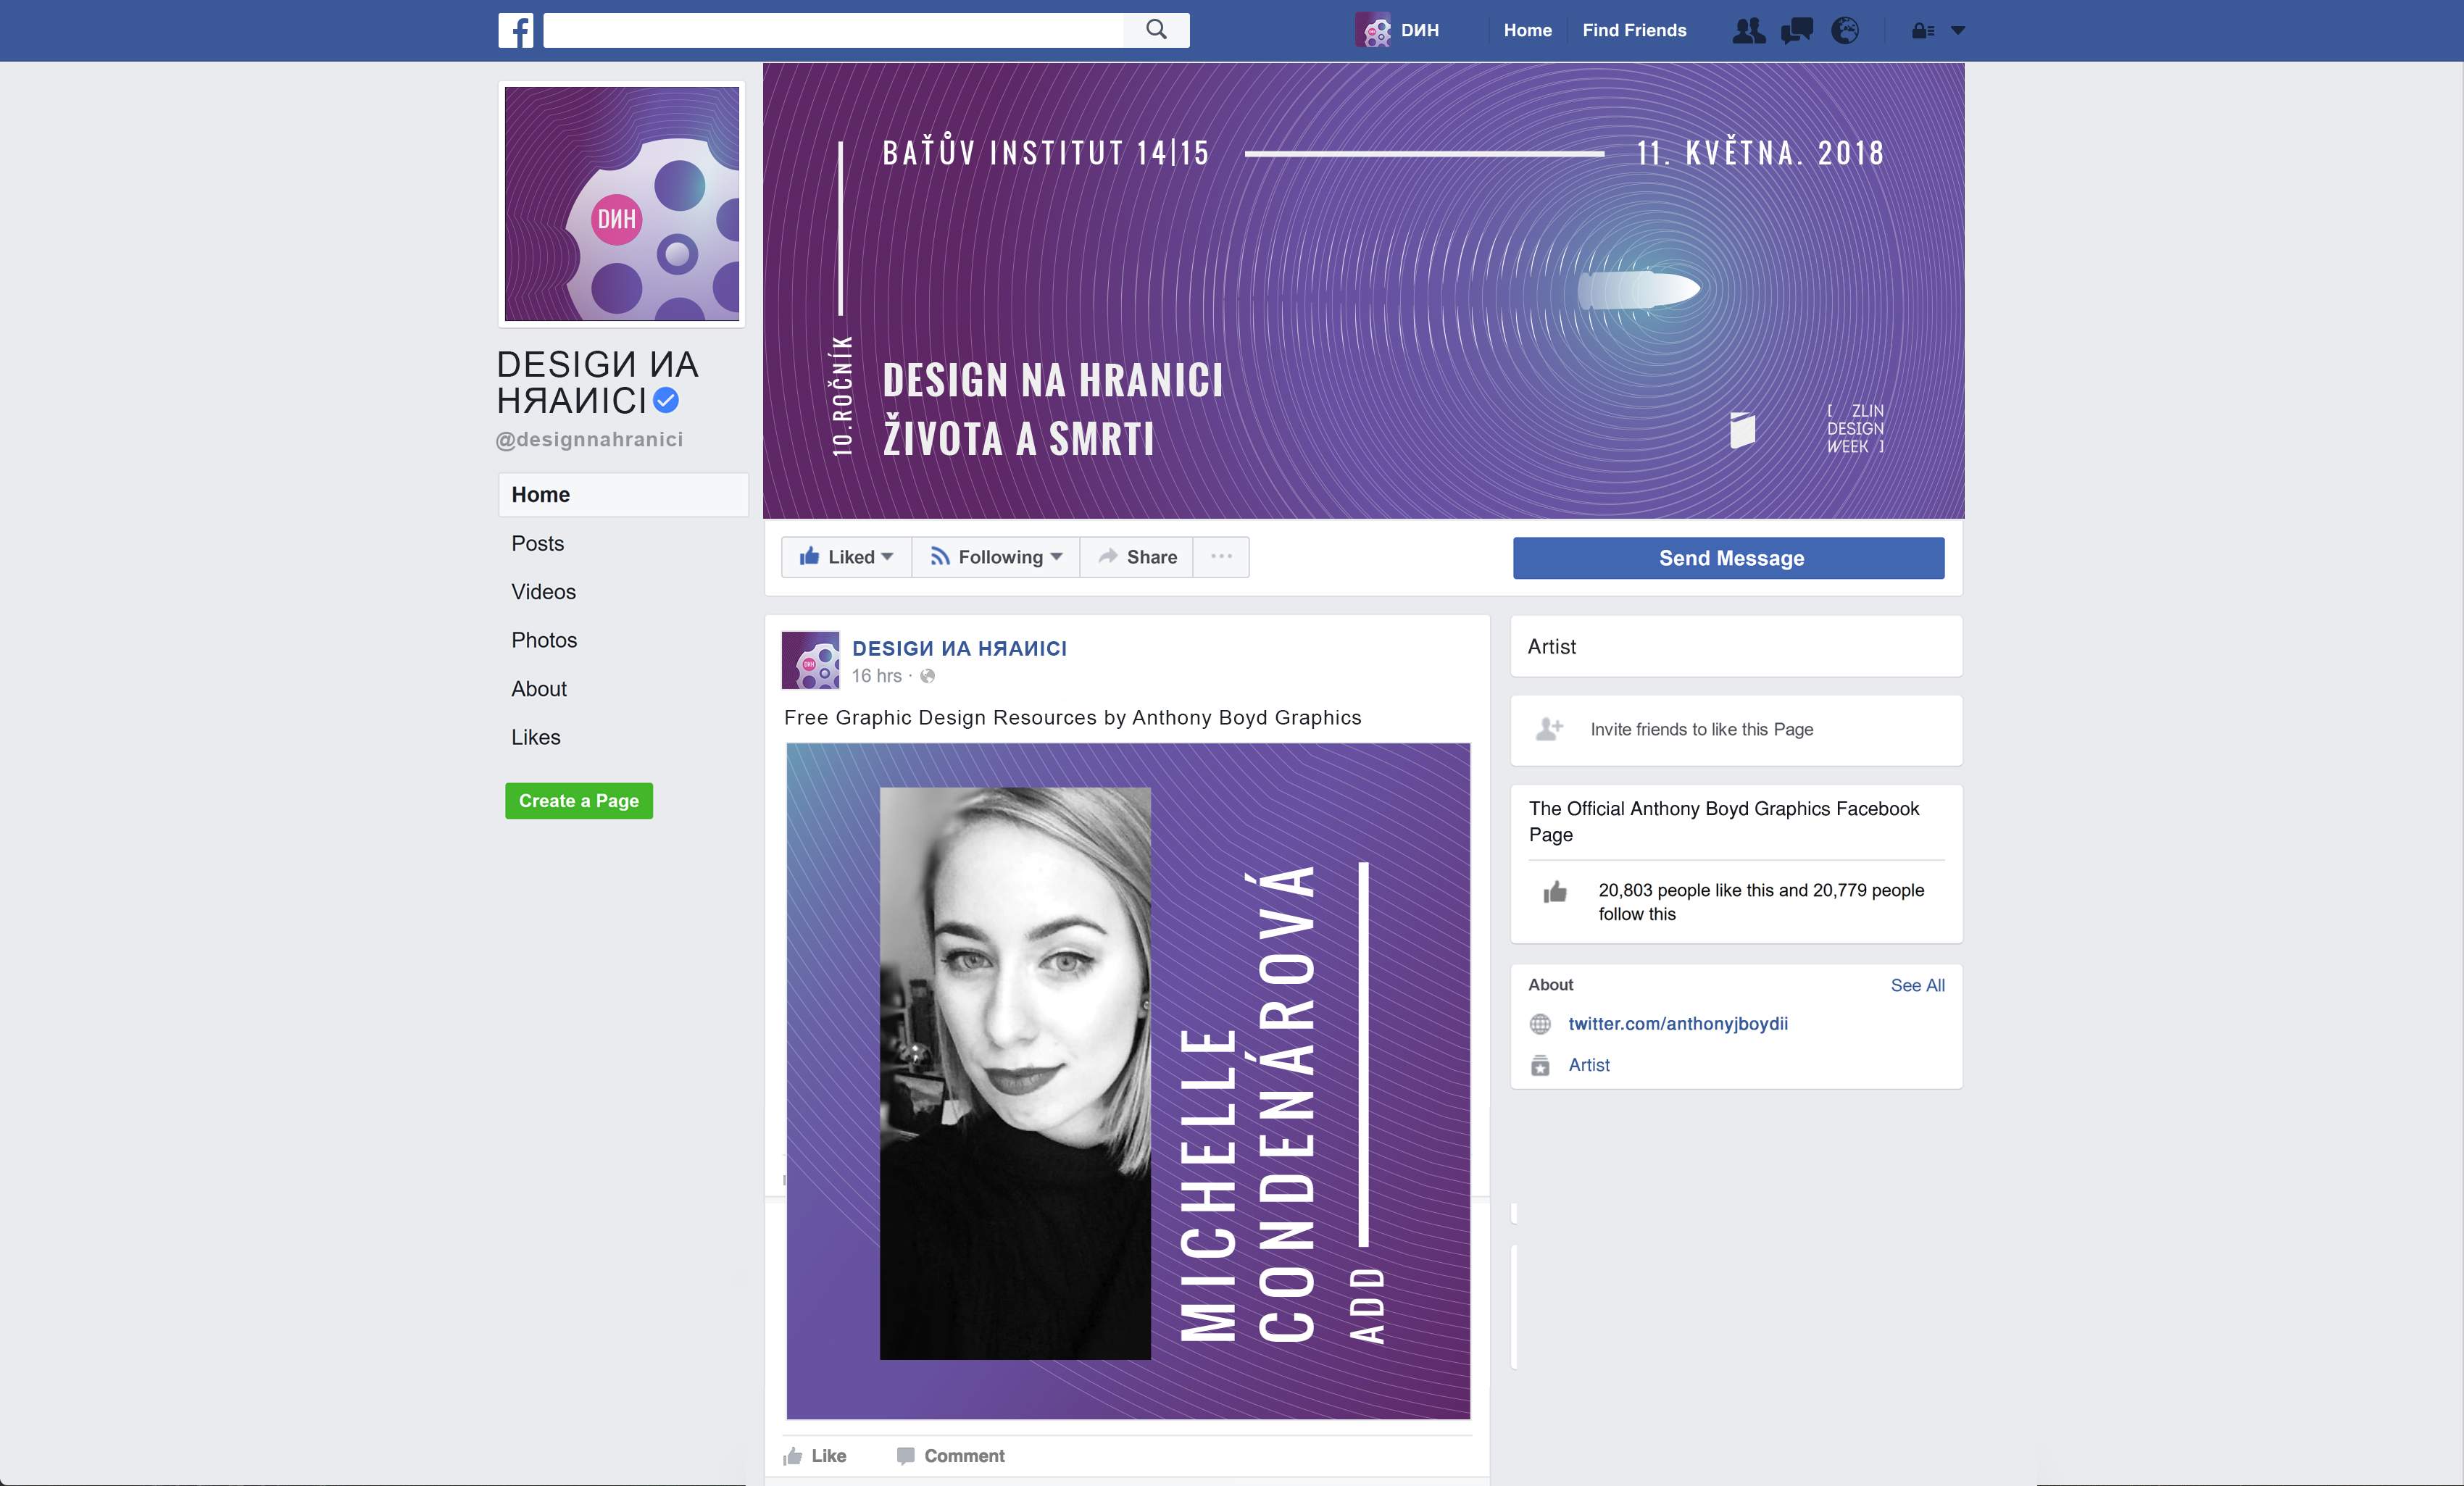
Task: Click the Facebook logo icon
Action: (x=516, y=30)
